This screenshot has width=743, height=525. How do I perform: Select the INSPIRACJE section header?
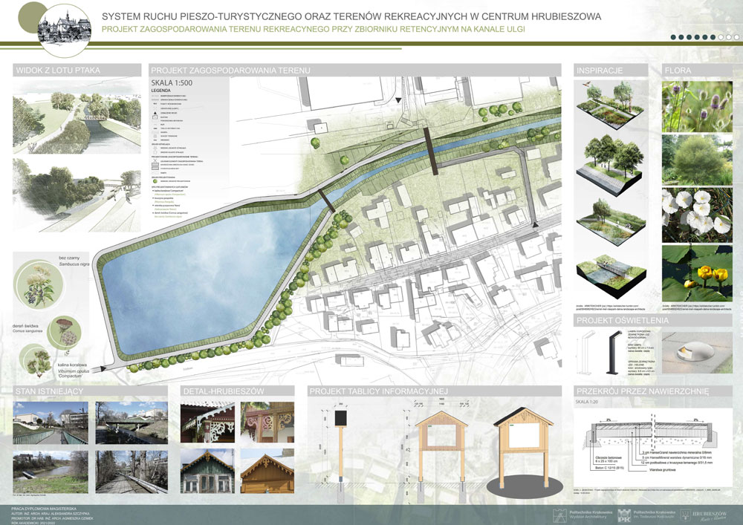(603, 71)
